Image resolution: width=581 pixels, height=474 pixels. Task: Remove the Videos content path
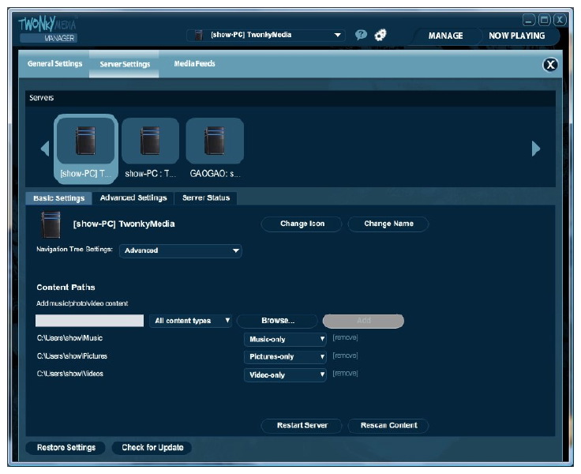tap(346, 374)
